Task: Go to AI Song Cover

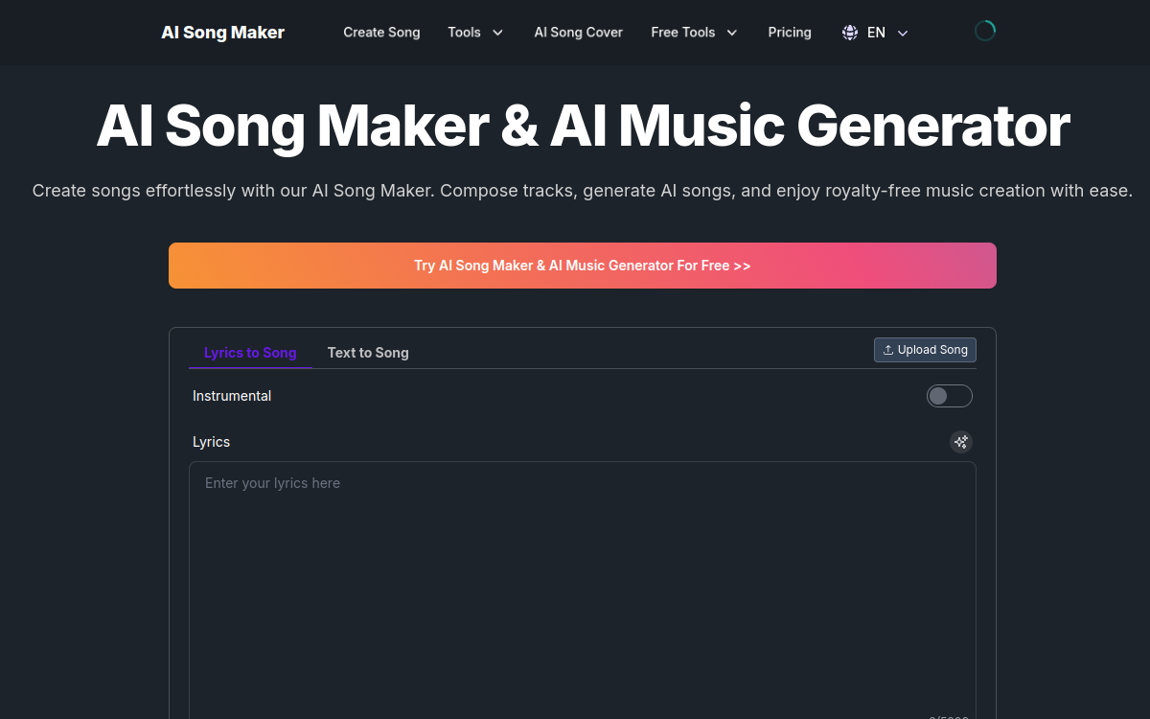Action: coord(578,33)
